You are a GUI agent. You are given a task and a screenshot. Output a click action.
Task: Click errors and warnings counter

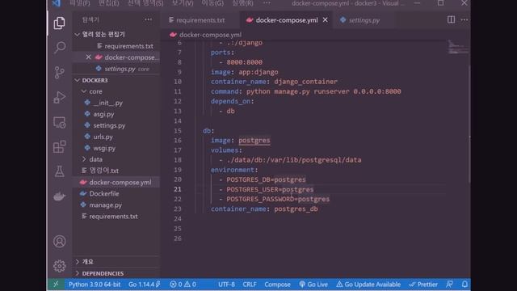[183, 284]
